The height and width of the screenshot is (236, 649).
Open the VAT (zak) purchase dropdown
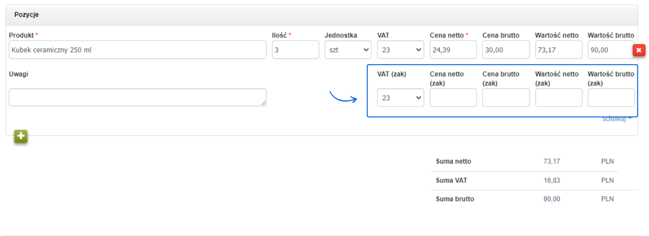coord(400,98)
